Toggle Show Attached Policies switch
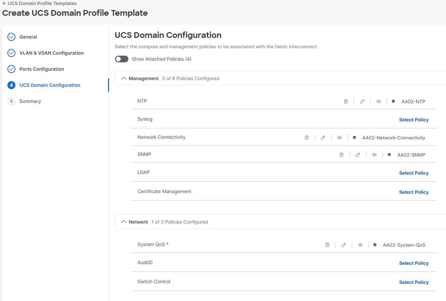446x301 pixels. (x=121, y=59)
